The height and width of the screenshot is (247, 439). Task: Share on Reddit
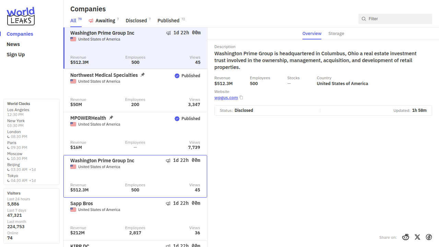point(406,237)
